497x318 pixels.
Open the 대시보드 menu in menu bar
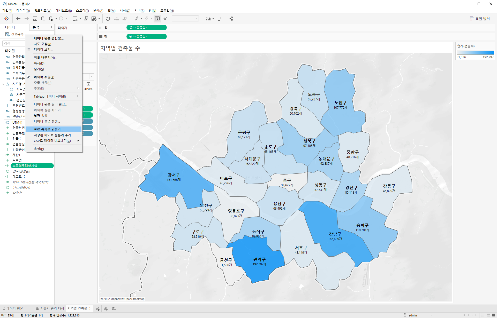(x=64, y=11)
